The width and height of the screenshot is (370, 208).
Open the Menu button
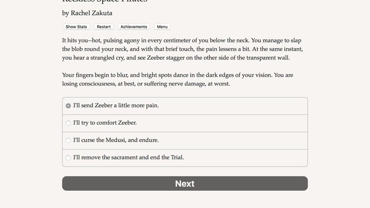[162, 27]
